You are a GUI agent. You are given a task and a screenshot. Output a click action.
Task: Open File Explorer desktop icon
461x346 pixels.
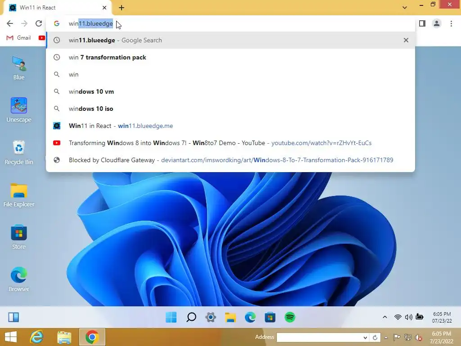point(19,195)
